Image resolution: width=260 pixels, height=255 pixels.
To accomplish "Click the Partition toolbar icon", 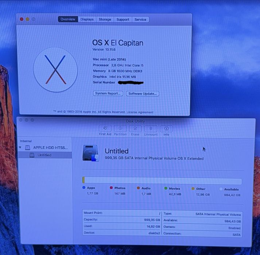I will tap(120, 128).
